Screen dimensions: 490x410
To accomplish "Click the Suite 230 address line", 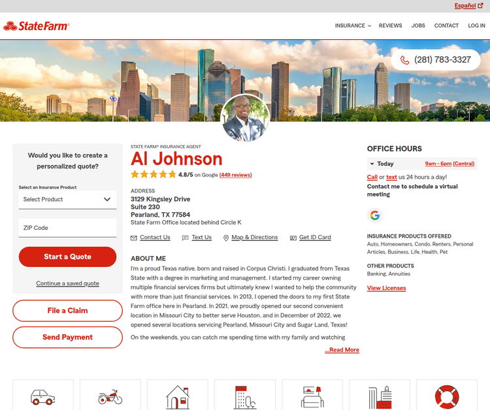I will 145,207.
